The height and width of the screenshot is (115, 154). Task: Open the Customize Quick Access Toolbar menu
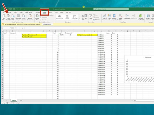point(24,9)
